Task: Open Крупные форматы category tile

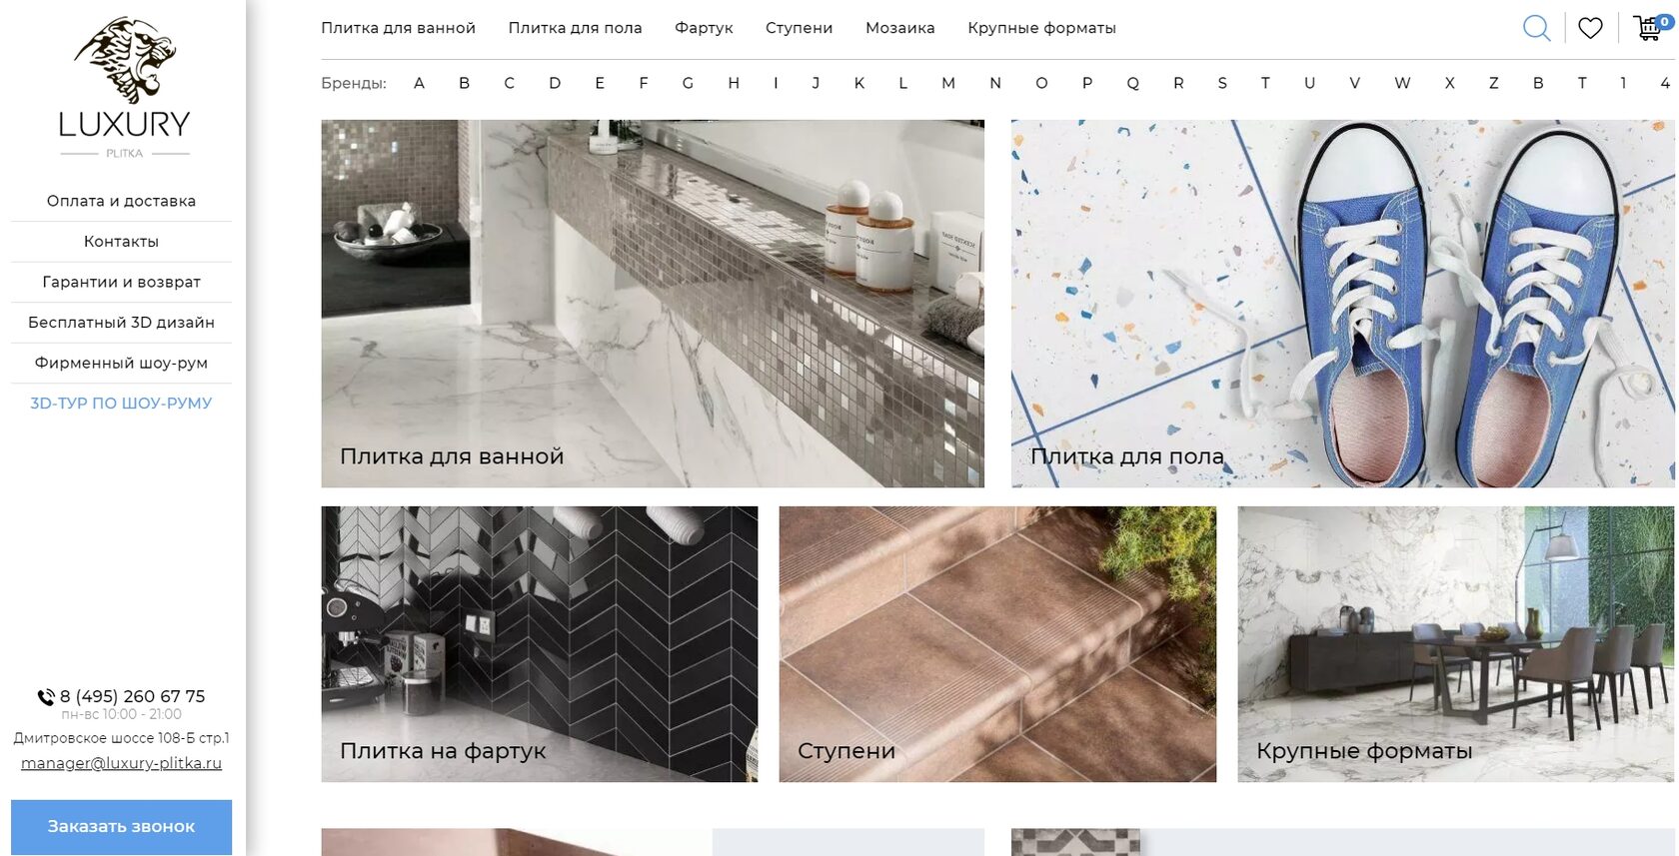Action: coord(1456,644)
